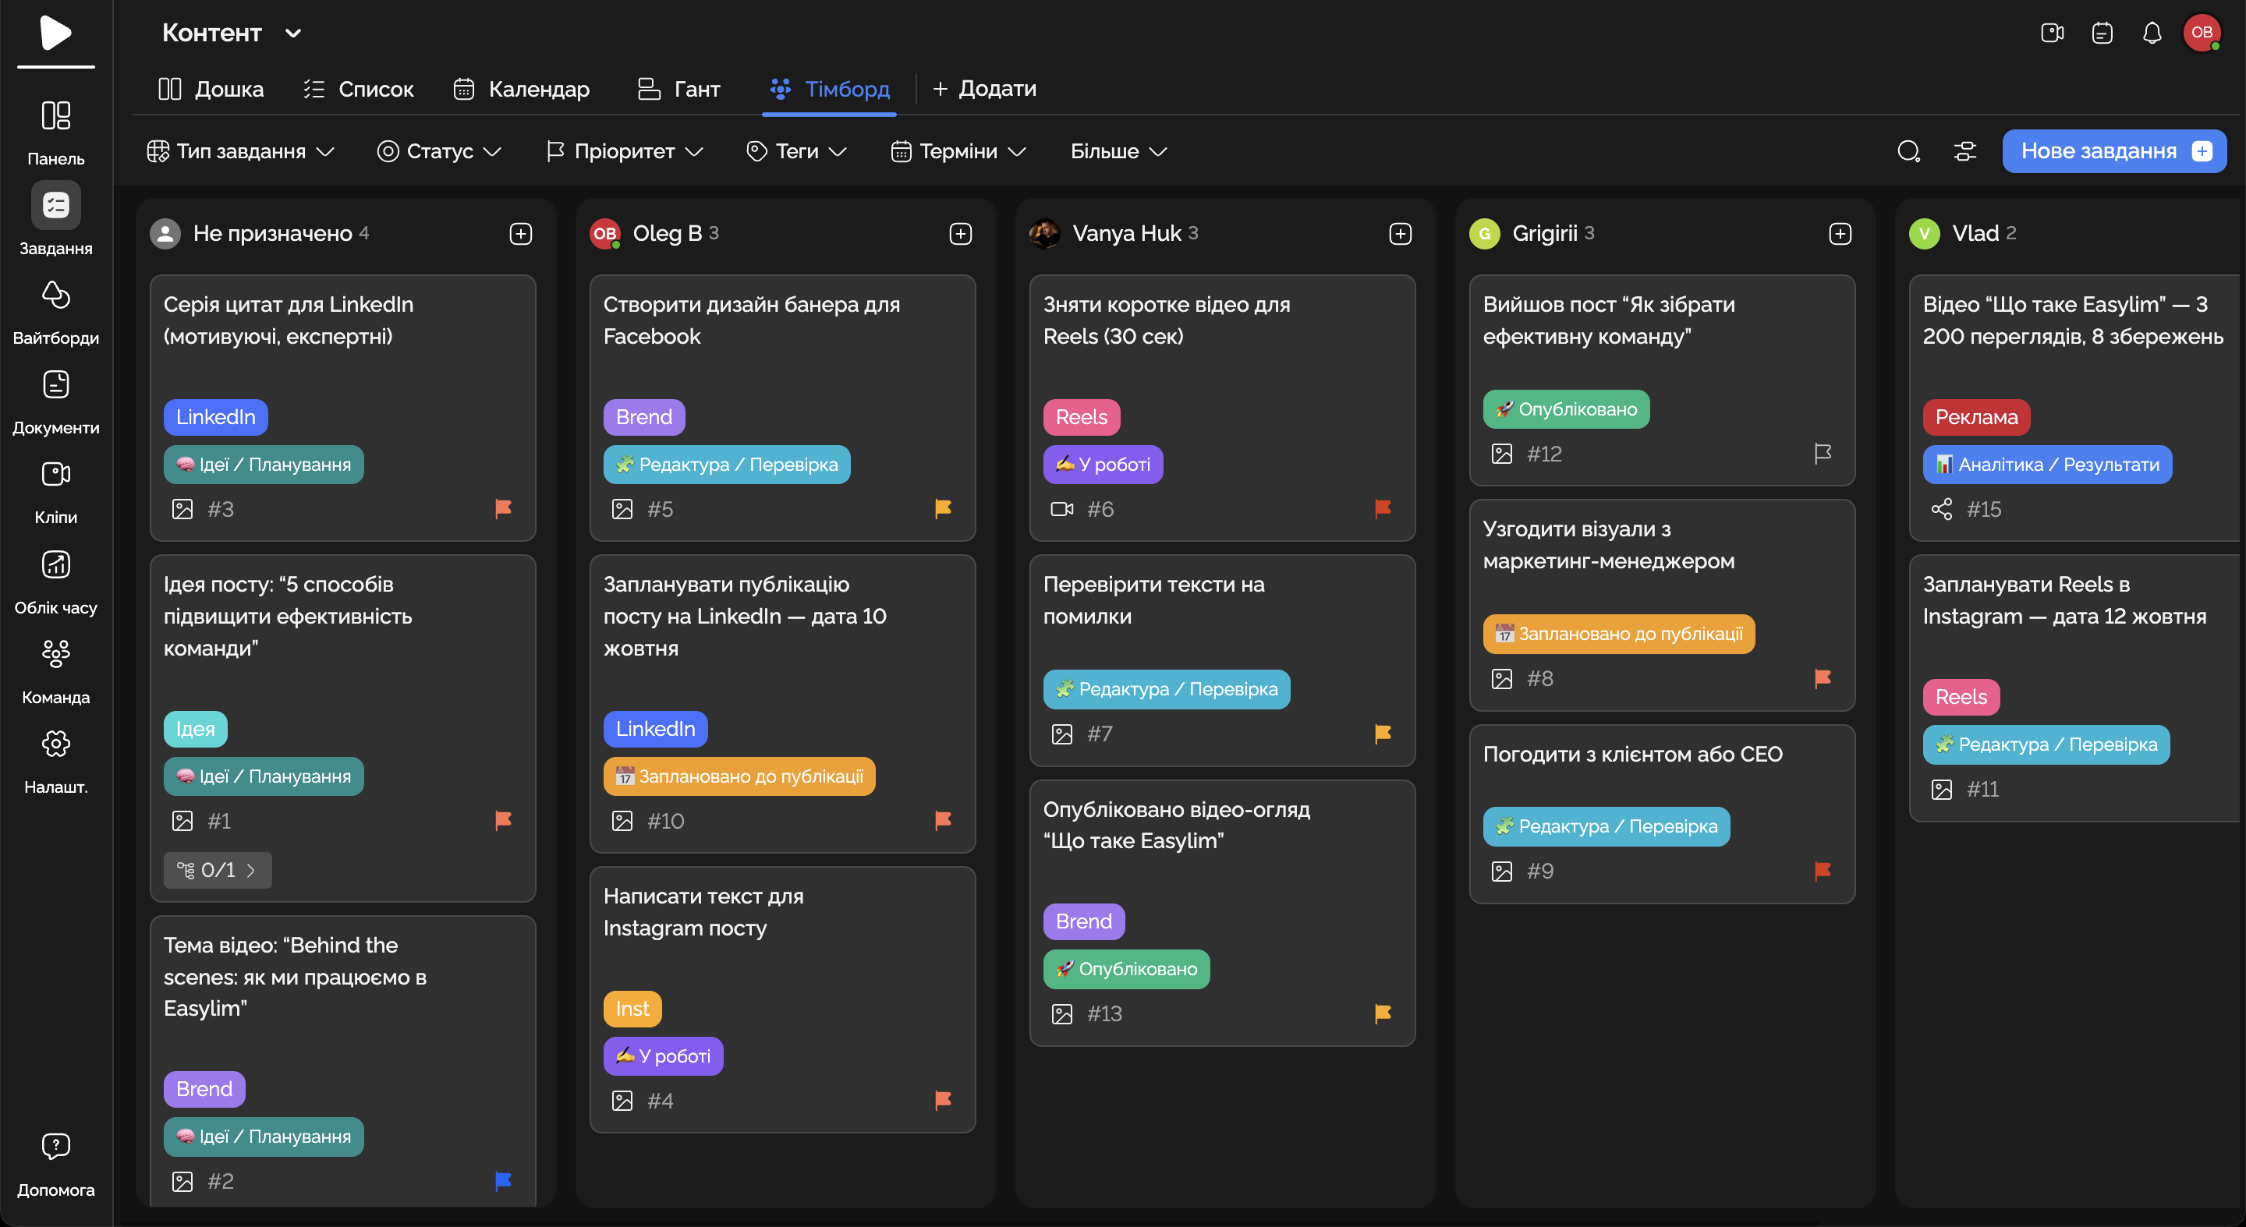Click the orange Inst tag on task #4
Viewport: 2246px width, 1227px height.
click(632, 1008)
